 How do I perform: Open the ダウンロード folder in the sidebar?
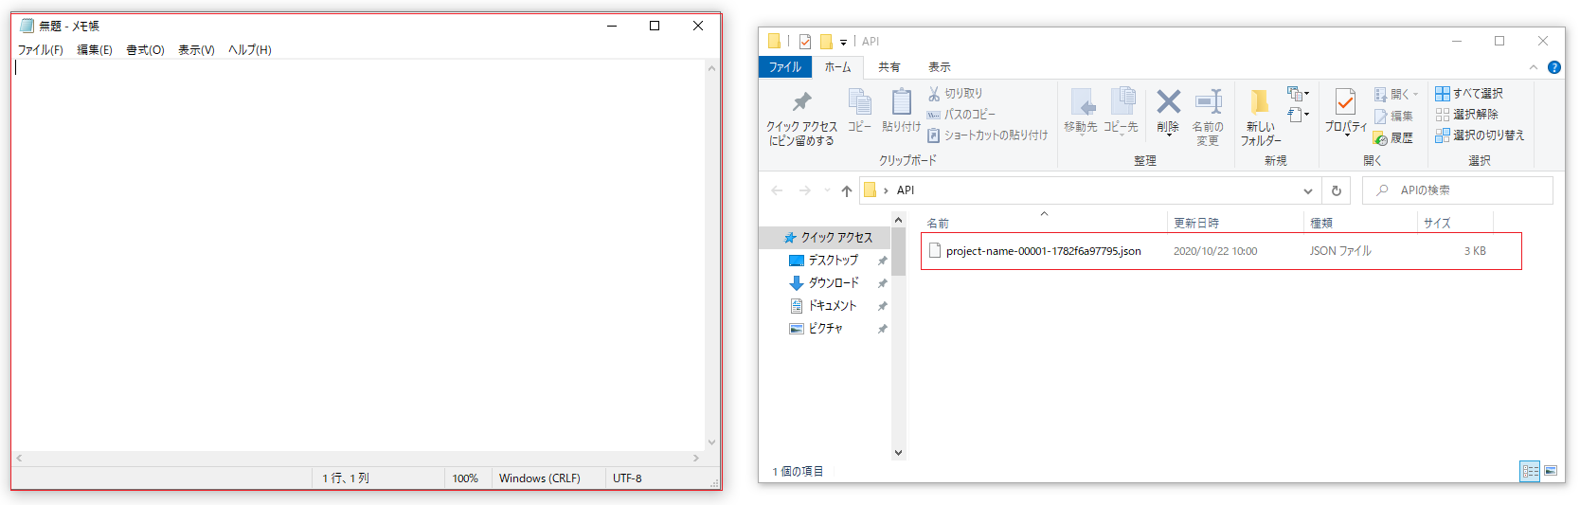coord(833,283)
